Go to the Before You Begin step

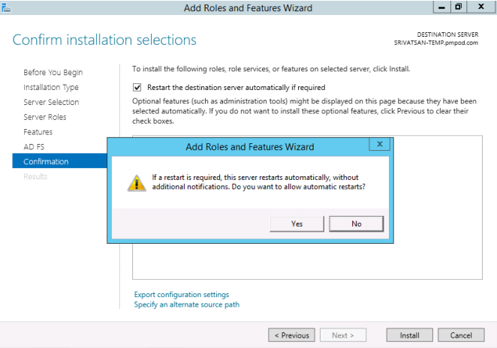(53, 73)
